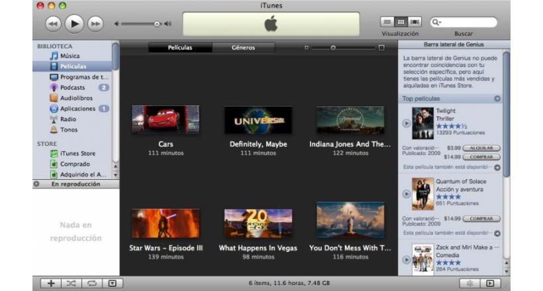Click Genius sidebar scroll down arrow
Viewport: 543px width, 291px height.
507,271
